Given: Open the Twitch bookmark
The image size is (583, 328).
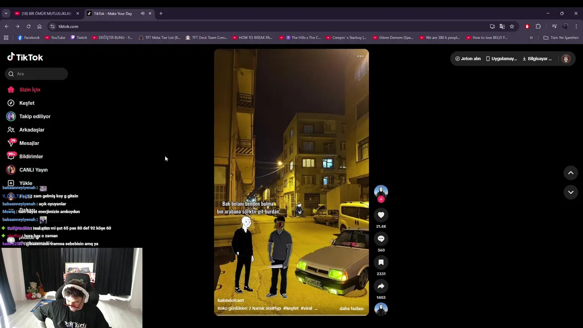Looking at the screenshot, I should point(79,38).
